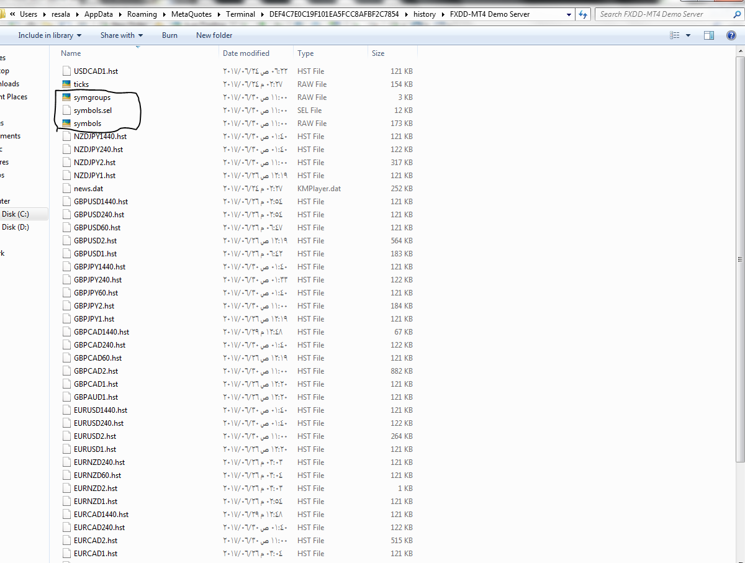Image resolution: width=745 pixels, height=563 pixels.
Task: Open the view options dropdown arrow
Action: click(x=688, y=35)
